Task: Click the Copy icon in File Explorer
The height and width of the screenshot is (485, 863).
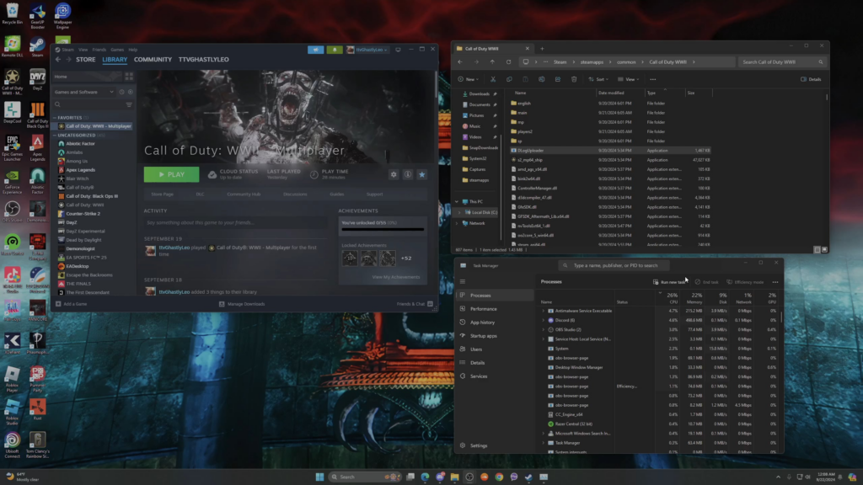Action: pyautogui.click(x=509, y=79)
